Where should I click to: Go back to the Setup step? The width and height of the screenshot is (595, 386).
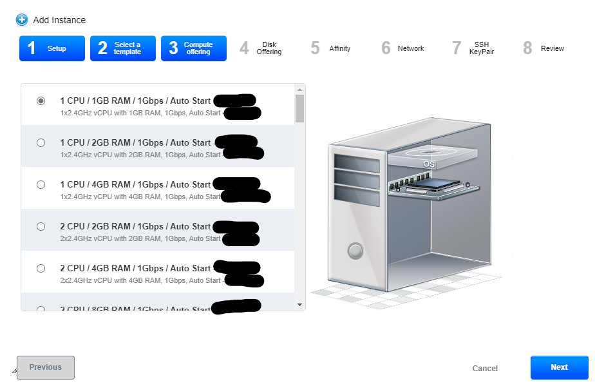tap(52, 48)
